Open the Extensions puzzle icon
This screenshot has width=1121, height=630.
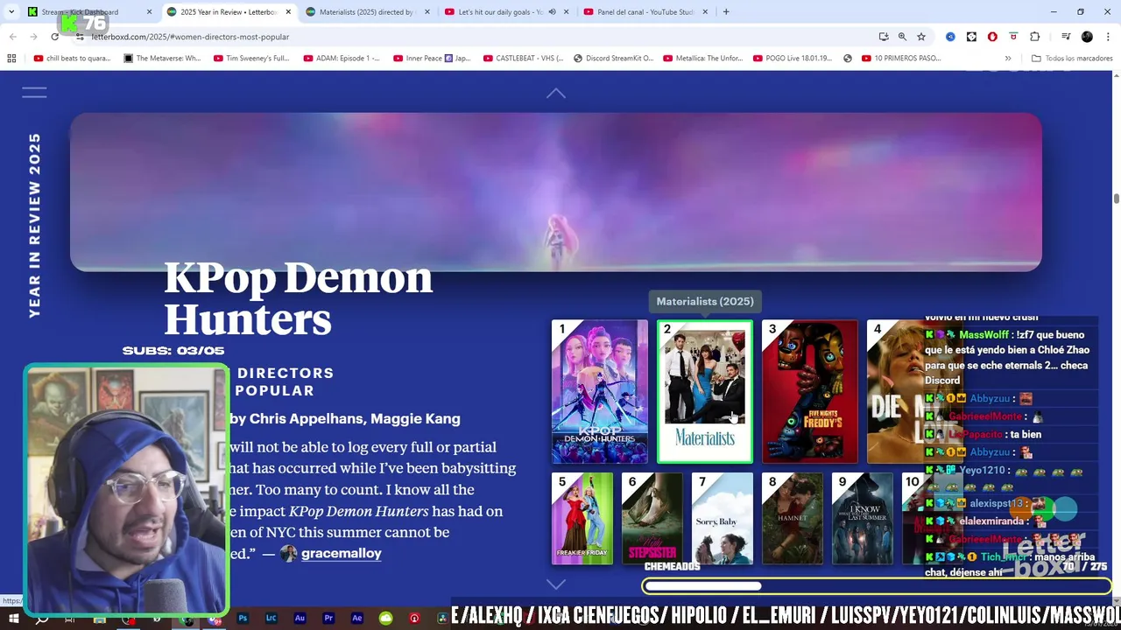tap(1034, 37)
